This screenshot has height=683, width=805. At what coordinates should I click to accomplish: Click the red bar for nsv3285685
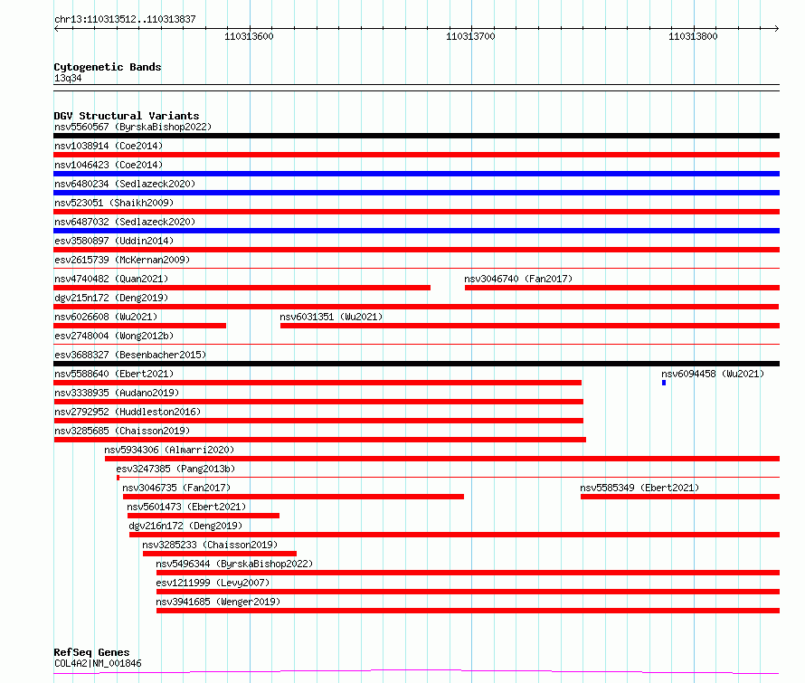[320, 440]
